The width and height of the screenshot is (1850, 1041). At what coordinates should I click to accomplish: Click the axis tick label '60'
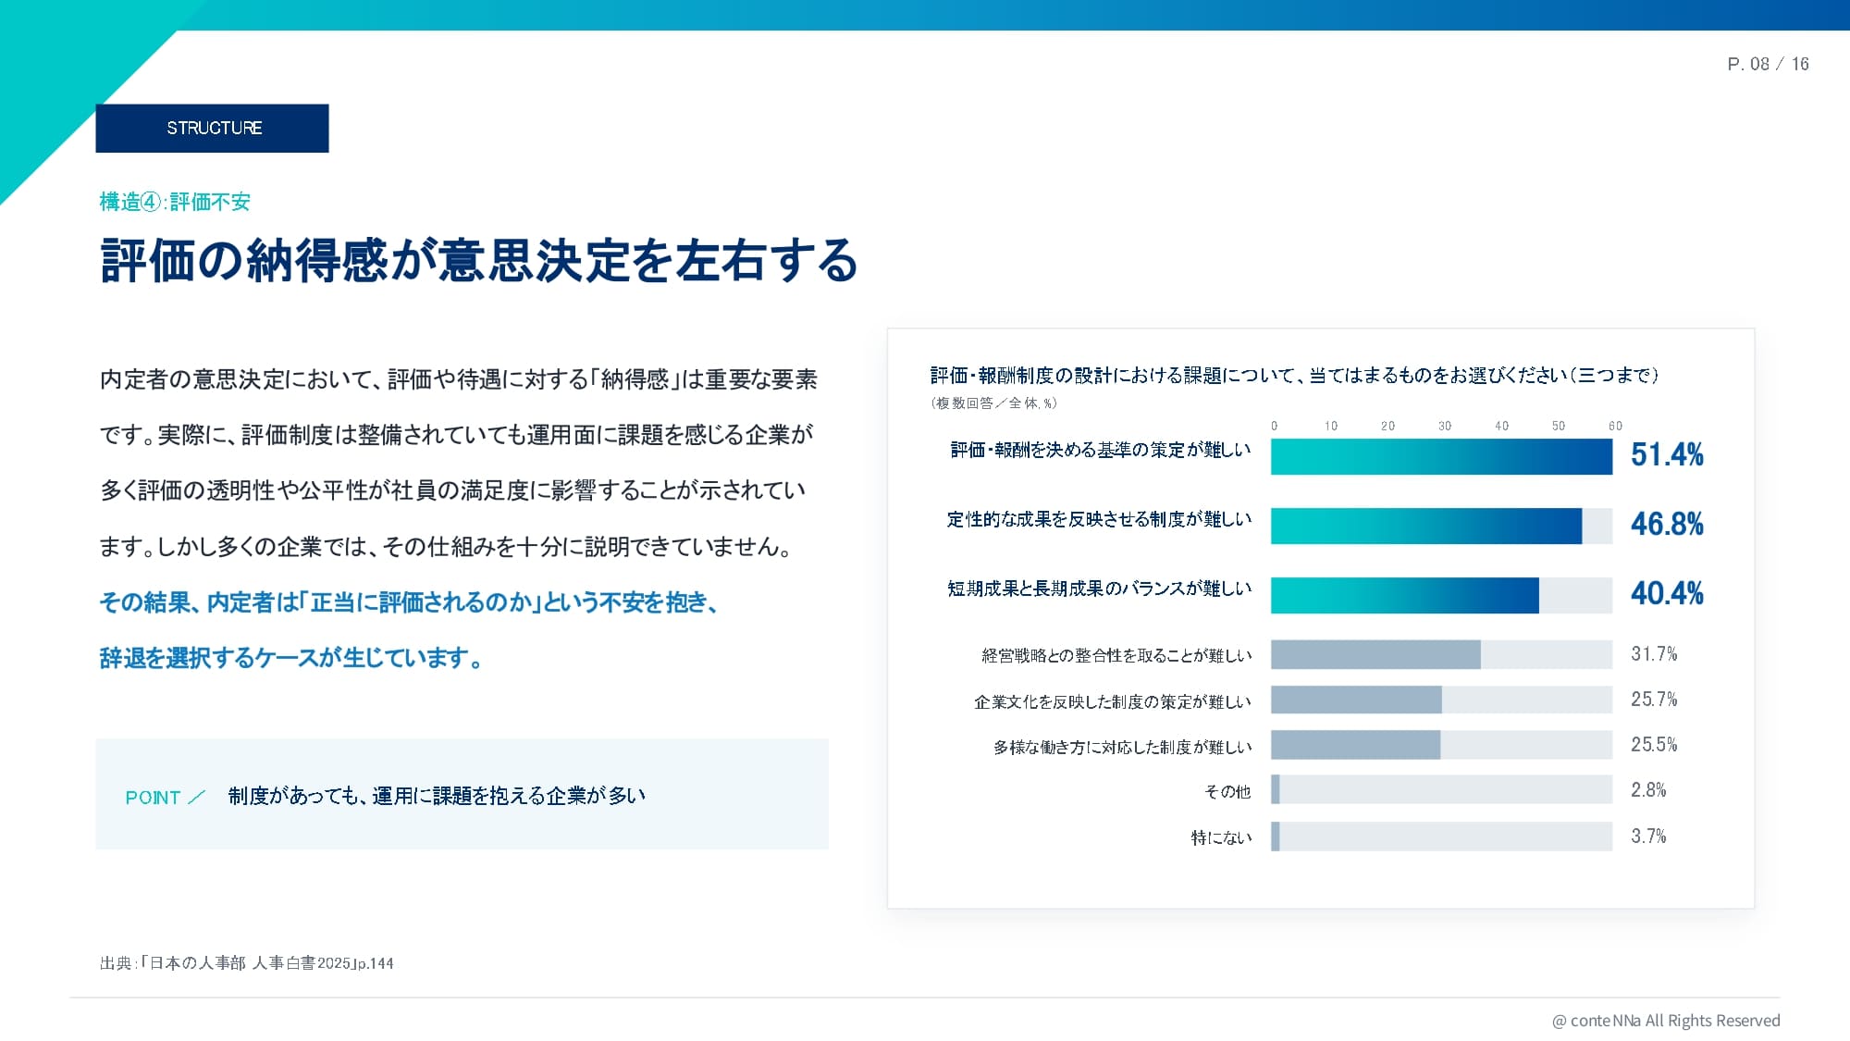(x=1615, y=426)
